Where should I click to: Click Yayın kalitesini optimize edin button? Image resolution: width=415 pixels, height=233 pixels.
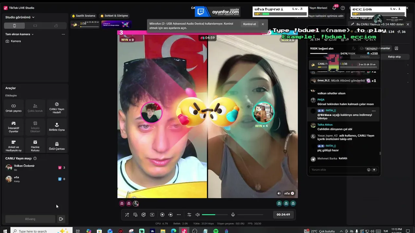(326, 16)
